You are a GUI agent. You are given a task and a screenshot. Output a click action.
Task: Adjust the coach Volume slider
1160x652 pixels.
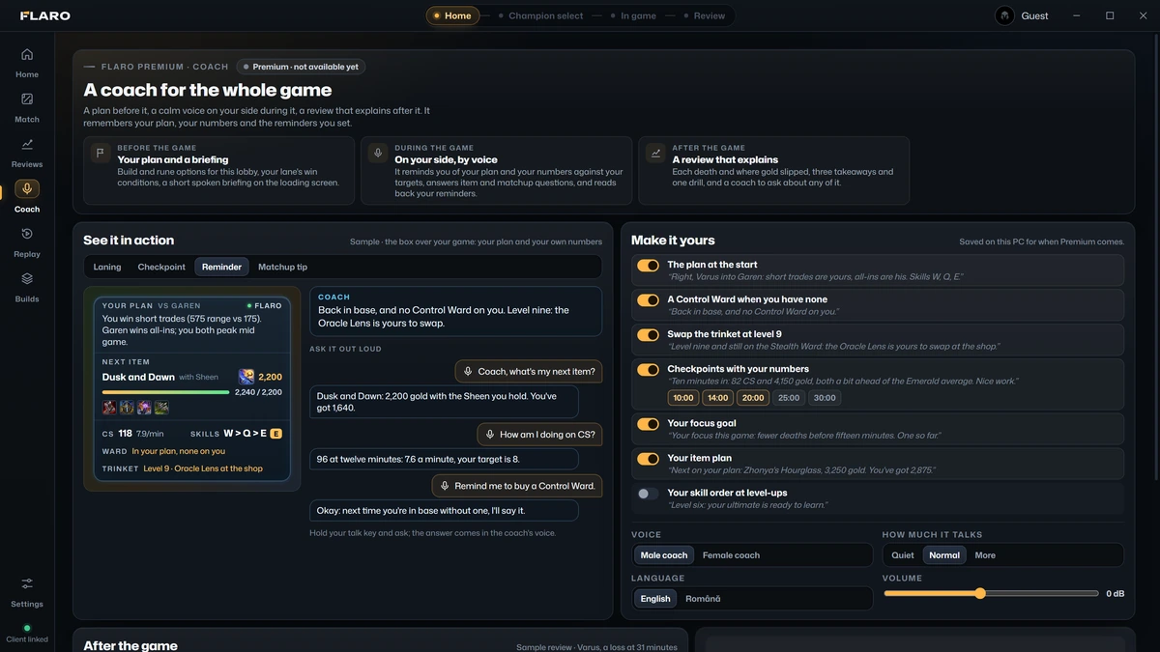(991, 593)
